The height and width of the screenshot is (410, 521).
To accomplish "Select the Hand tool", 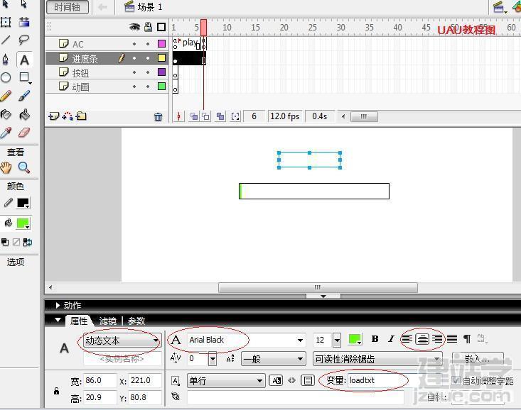I will pyautogui.click(x=6, y=168).
